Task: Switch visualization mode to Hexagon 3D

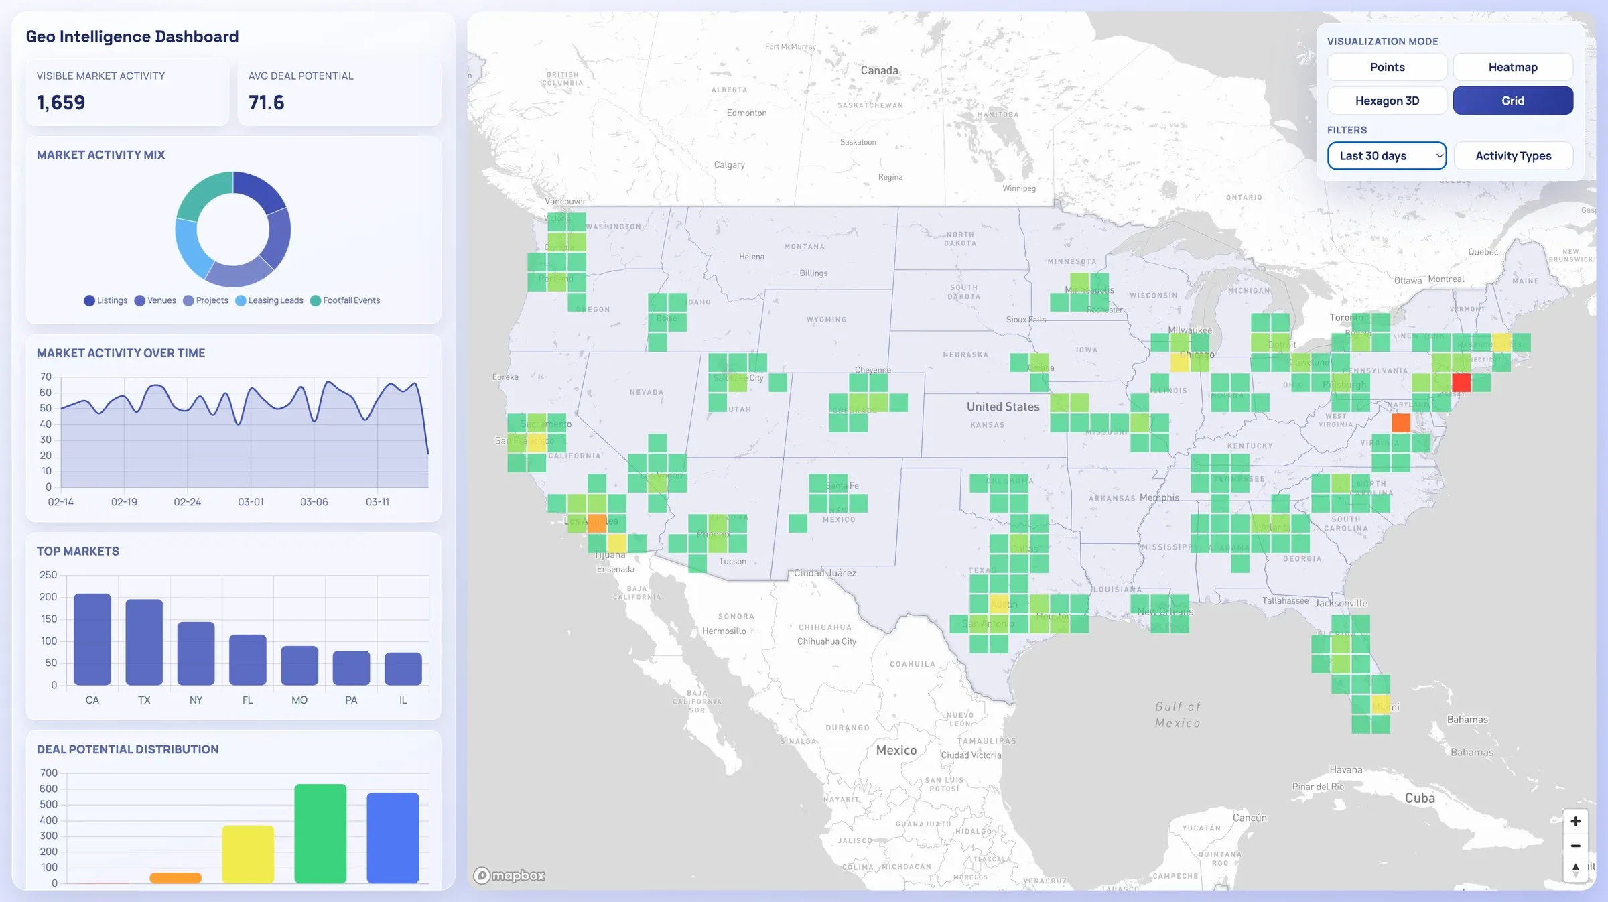Action: click(1387, 101)
